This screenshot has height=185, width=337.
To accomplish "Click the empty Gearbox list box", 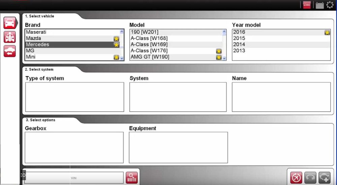I will pos(74,148).
